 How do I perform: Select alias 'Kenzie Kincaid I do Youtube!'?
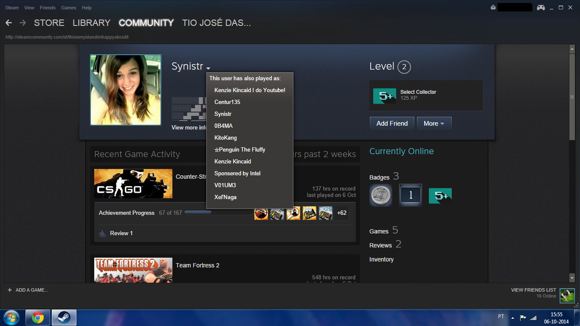tap(250, 90)
